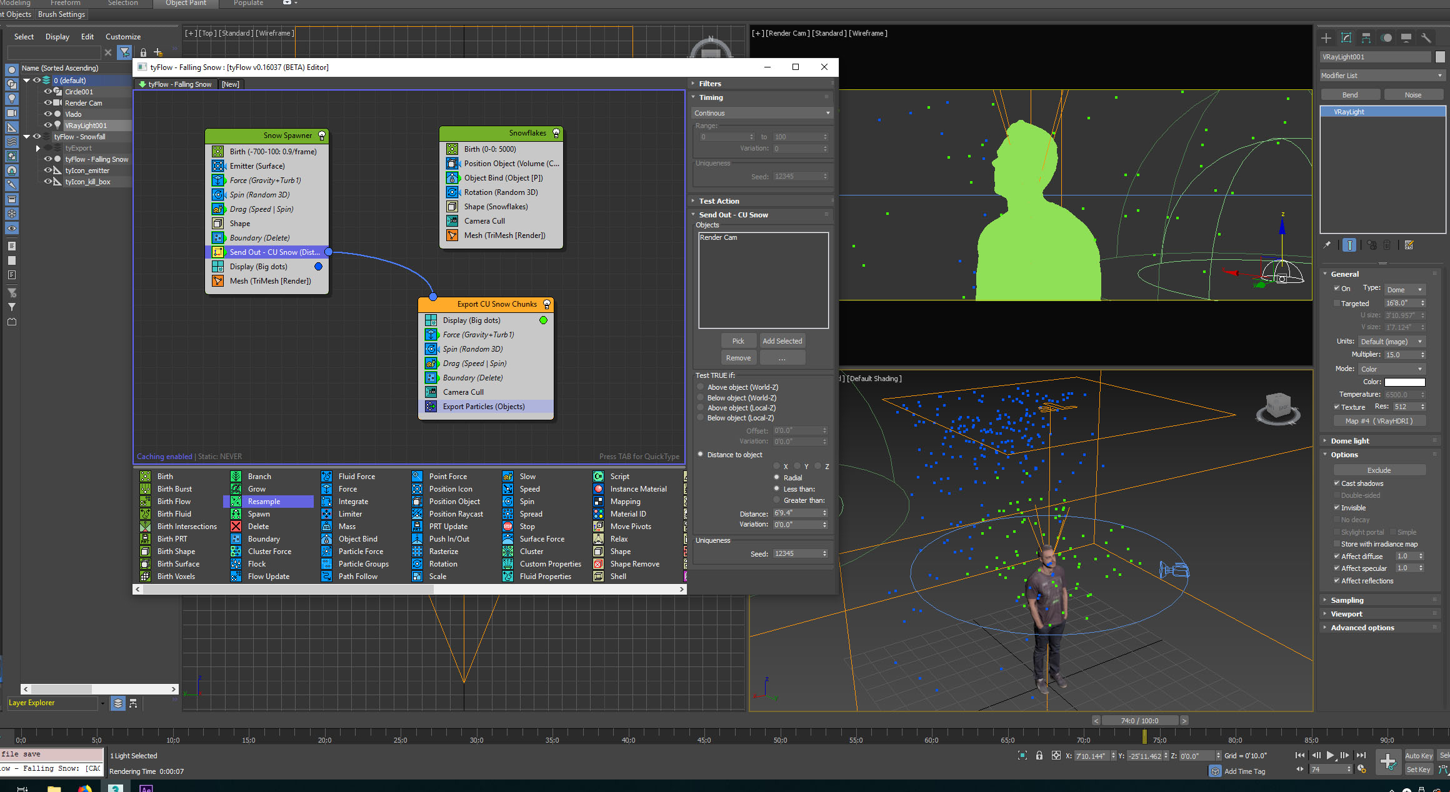The height and width of the screenshot is (792, 1450).
Task: Open the Customize menu
Action: pos(123,37)
